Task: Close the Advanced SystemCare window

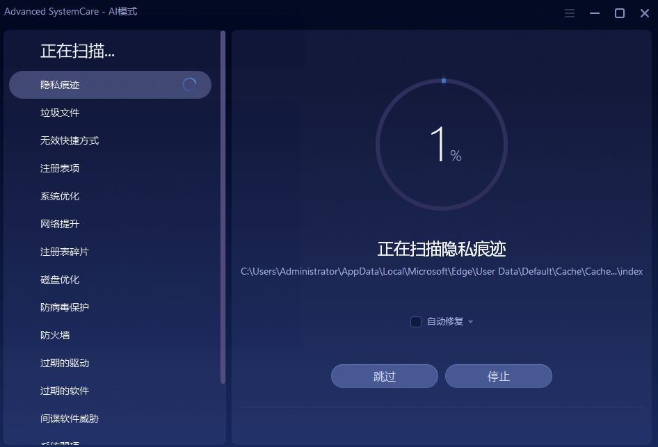Action: point(644,13)
